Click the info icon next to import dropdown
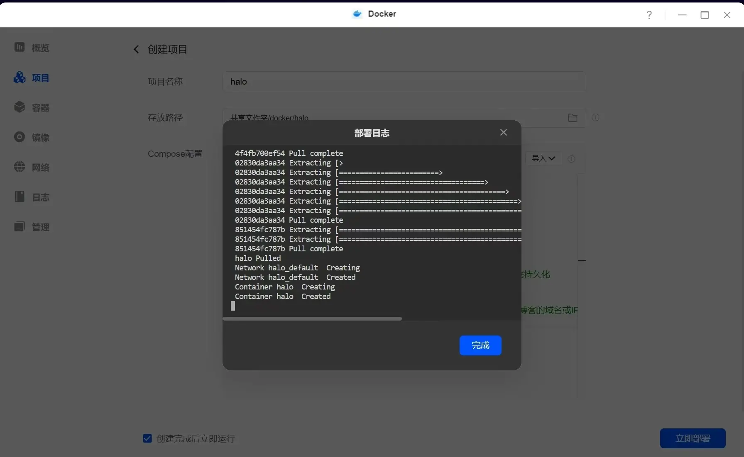This screenshot has width=744, height=457. coord(571,159)
